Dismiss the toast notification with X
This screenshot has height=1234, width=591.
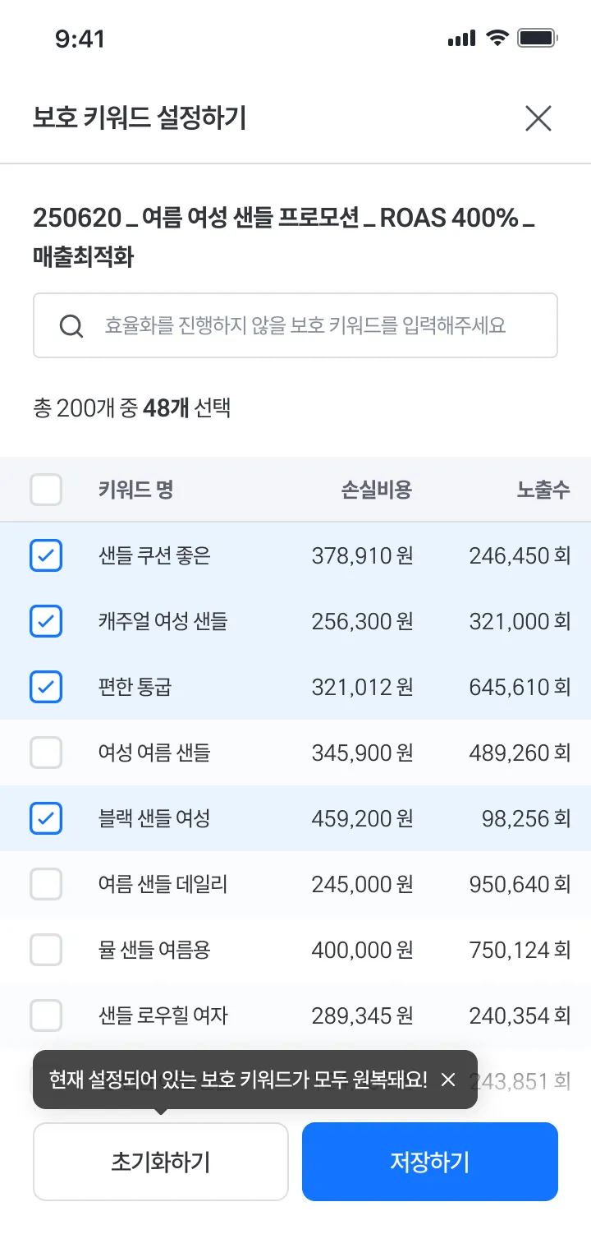pos(448,1080)
